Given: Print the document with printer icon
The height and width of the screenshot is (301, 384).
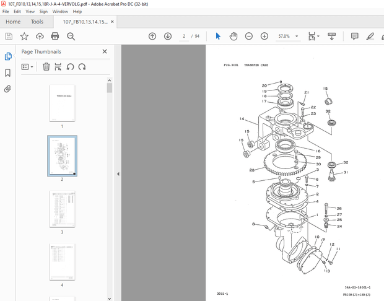Looking at the screenshot, I should (55, 37).
